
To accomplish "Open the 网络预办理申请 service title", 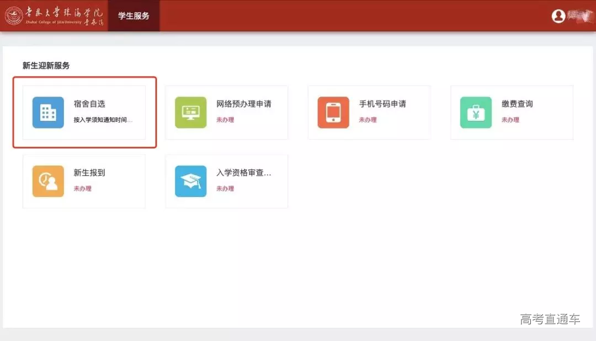I will 243,104.
